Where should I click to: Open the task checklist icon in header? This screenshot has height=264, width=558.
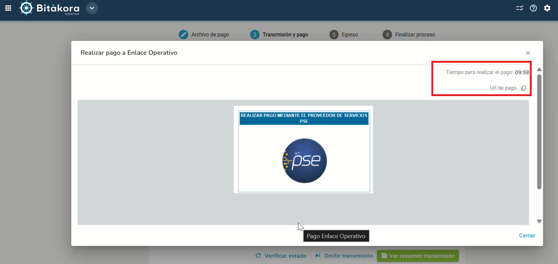[519, 8]
